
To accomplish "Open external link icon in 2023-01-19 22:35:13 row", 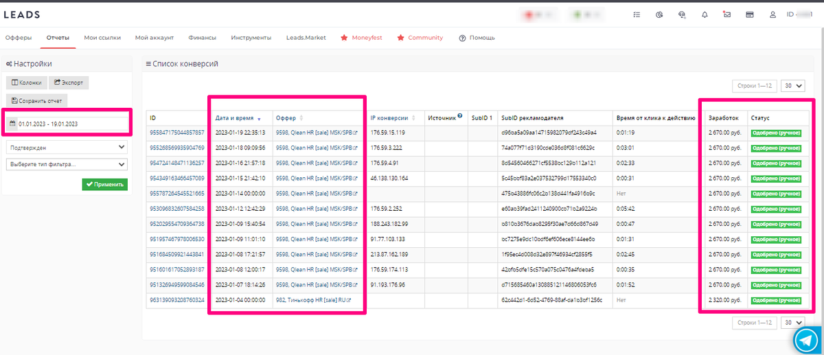I will [x=356, y=133].
